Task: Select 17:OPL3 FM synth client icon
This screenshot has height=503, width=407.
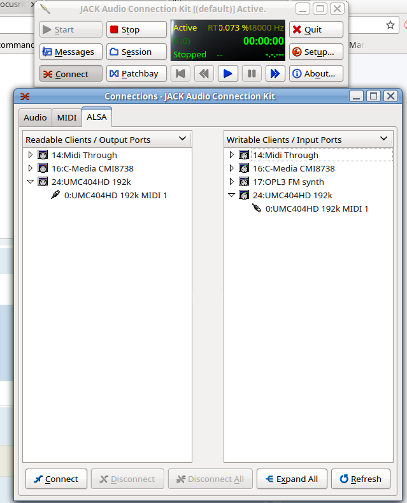Action: 244,182
